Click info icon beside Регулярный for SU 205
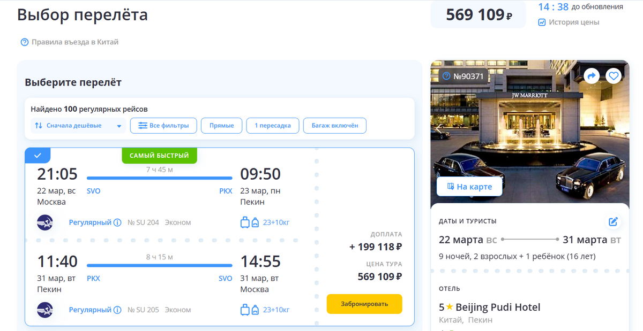The width and height of the screenshot is (643, 331). [117, 310]
